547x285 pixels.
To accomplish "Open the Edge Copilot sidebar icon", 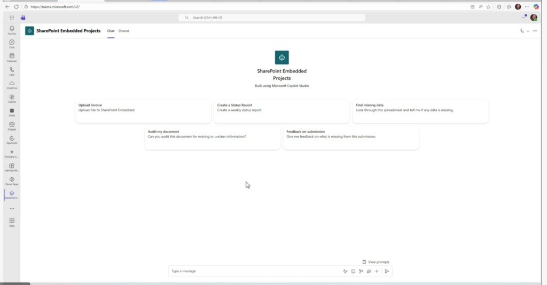I will 536,6.
